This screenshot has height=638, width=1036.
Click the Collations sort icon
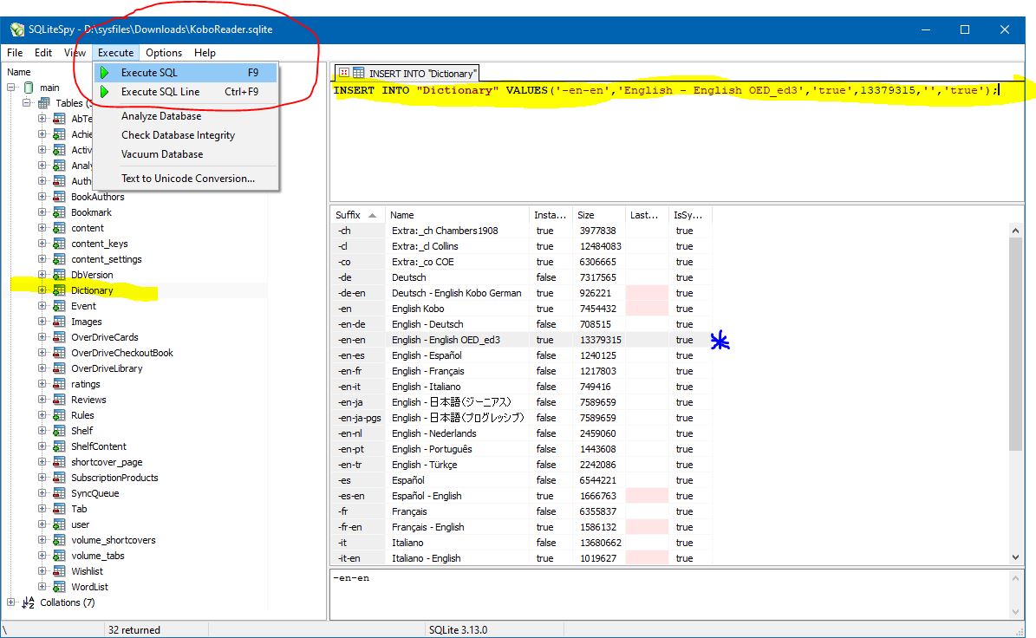pos(28,602)
